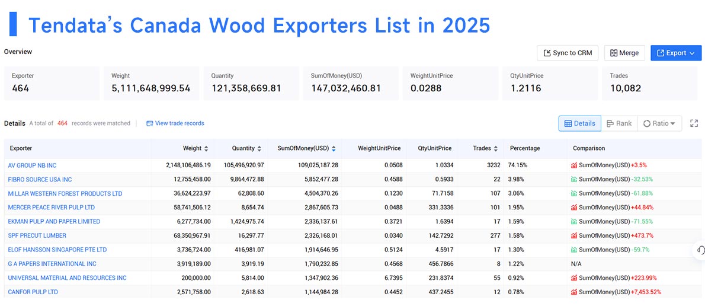Screen dimensions: 705x306
Task: Open the customer support headset icon
Action: (x=700, y=250)
